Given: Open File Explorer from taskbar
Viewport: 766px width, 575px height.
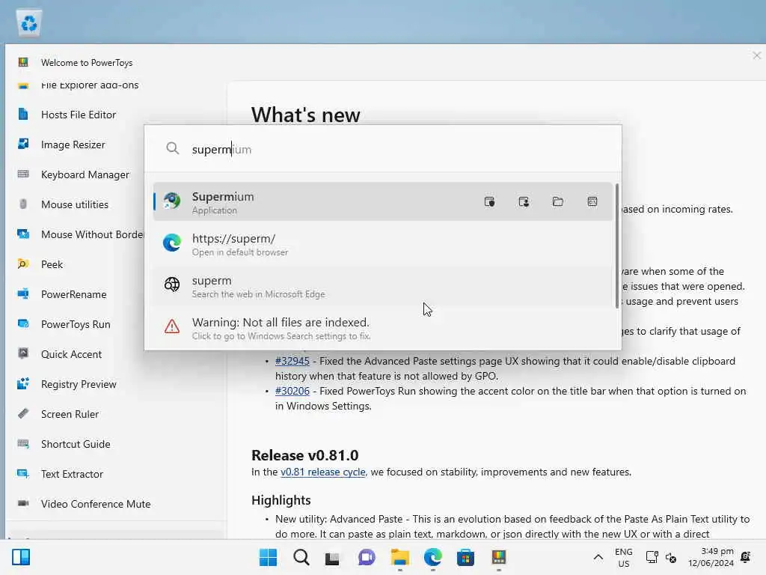Looking at the screenshot, I should point(399,557).
